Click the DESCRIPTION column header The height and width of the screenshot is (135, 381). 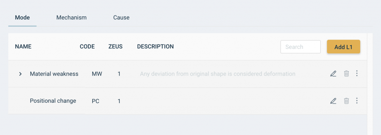pyautogui.click(x=156, y=46)
